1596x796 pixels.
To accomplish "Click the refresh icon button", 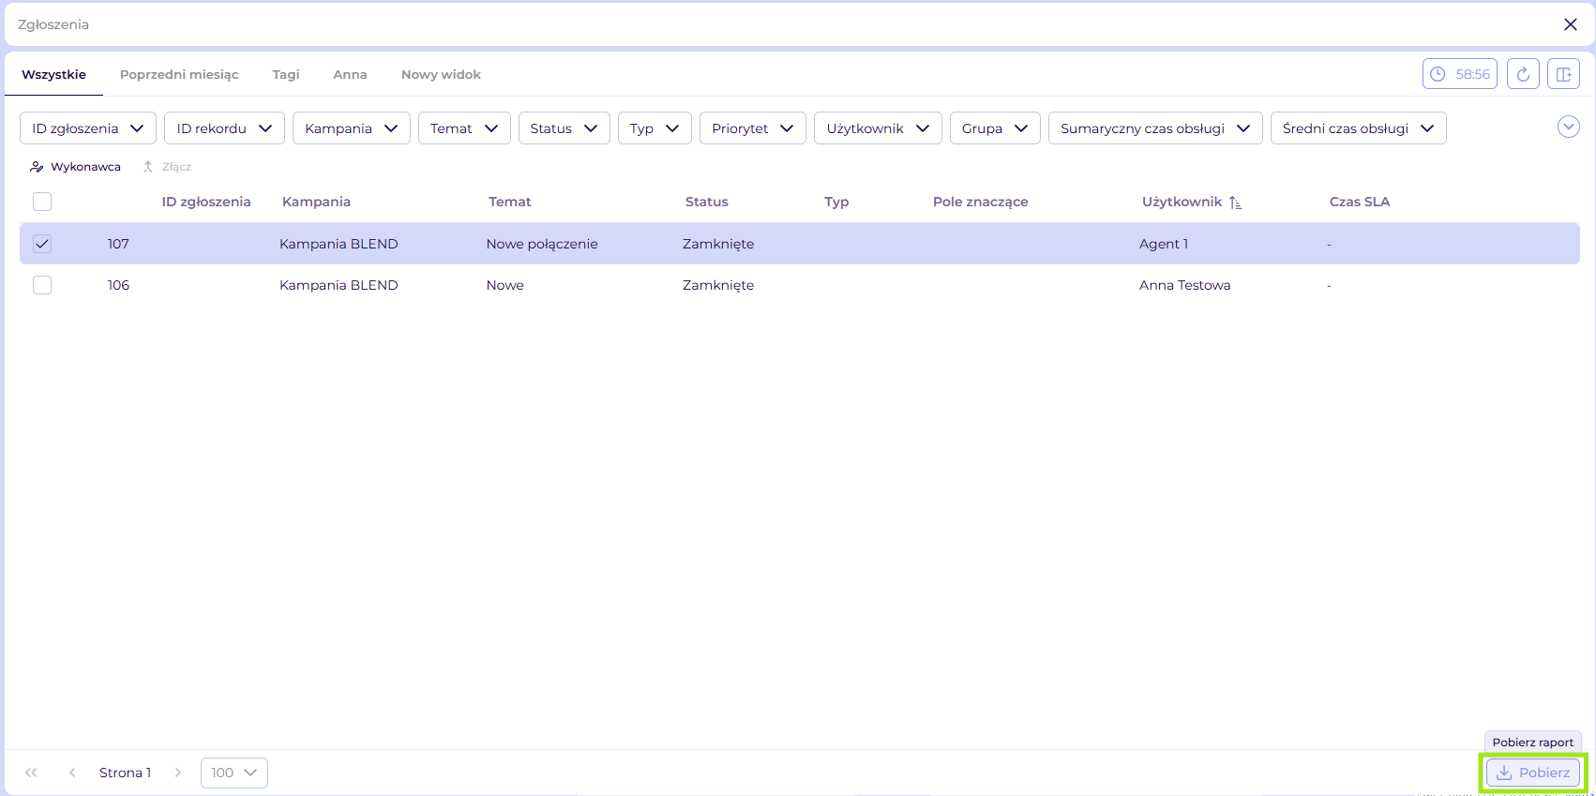I will (x=1523, y=74).
